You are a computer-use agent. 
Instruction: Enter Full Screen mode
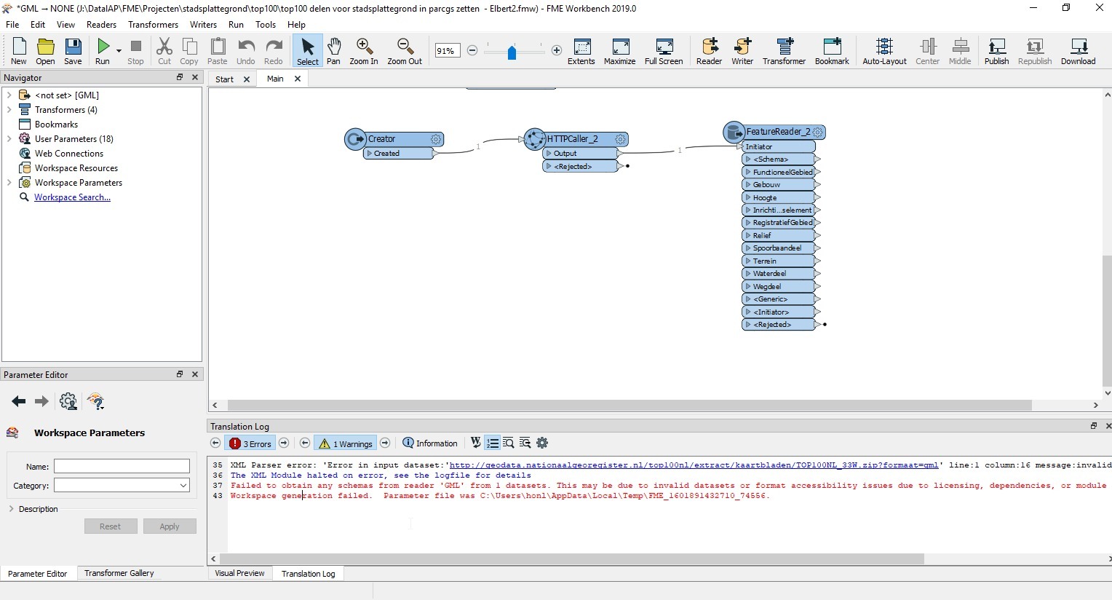click(664, 51)
